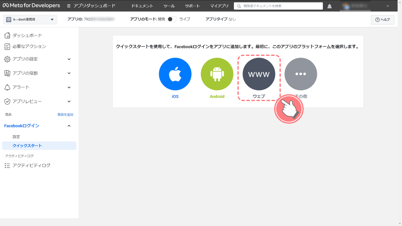Screen dimensions: 402x226
Task: Open the ドキュメント menu
Action: 142,6
